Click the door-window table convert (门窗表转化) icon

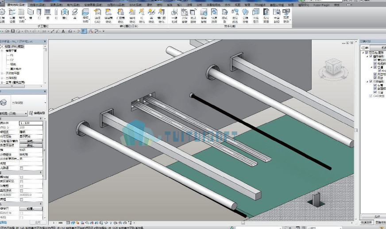click(x=120, y=16)
